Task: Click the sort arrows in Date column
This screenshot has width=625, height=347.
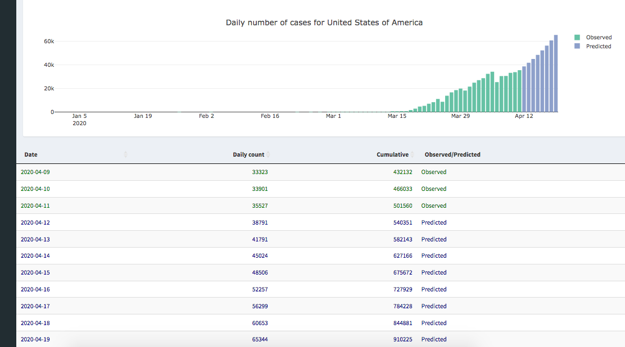Action: click(x=125, y=154)
